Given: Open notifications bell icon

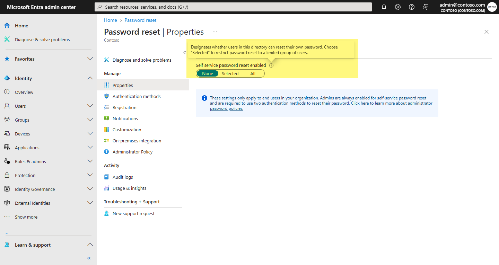Looking at the screenshot, I should point(384,7).
